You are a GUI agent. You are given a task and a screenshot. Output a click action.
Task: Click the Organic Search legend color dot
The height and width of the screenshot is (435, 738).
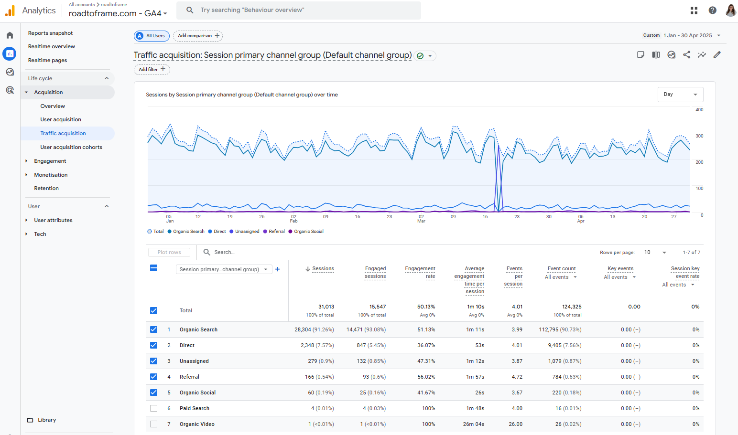170,232
